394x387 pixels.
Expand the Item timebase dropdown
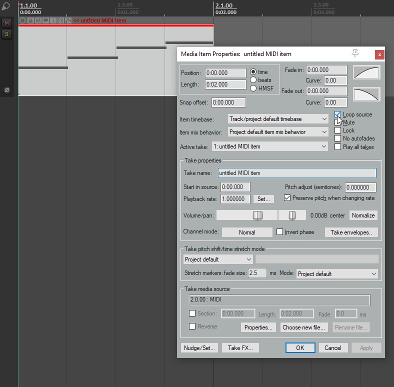click(x=277, y=119)
